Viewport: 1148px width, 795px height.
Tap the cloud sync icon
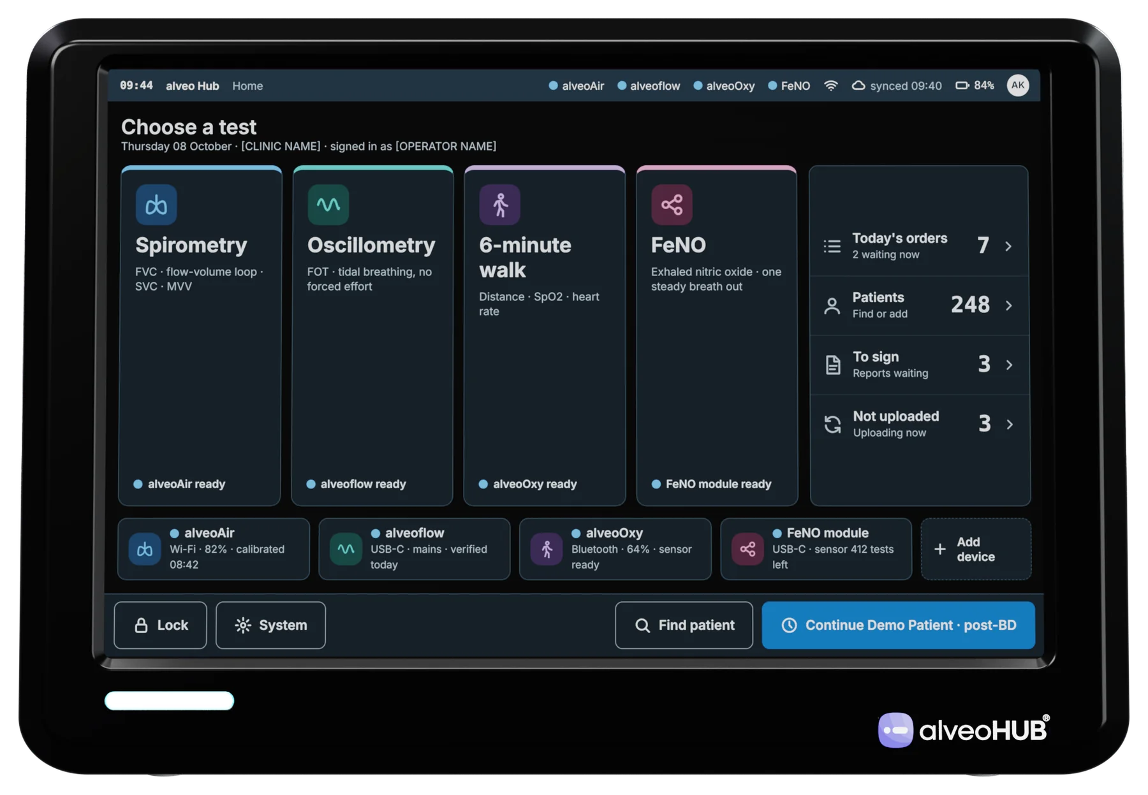[x=858, y=85]
